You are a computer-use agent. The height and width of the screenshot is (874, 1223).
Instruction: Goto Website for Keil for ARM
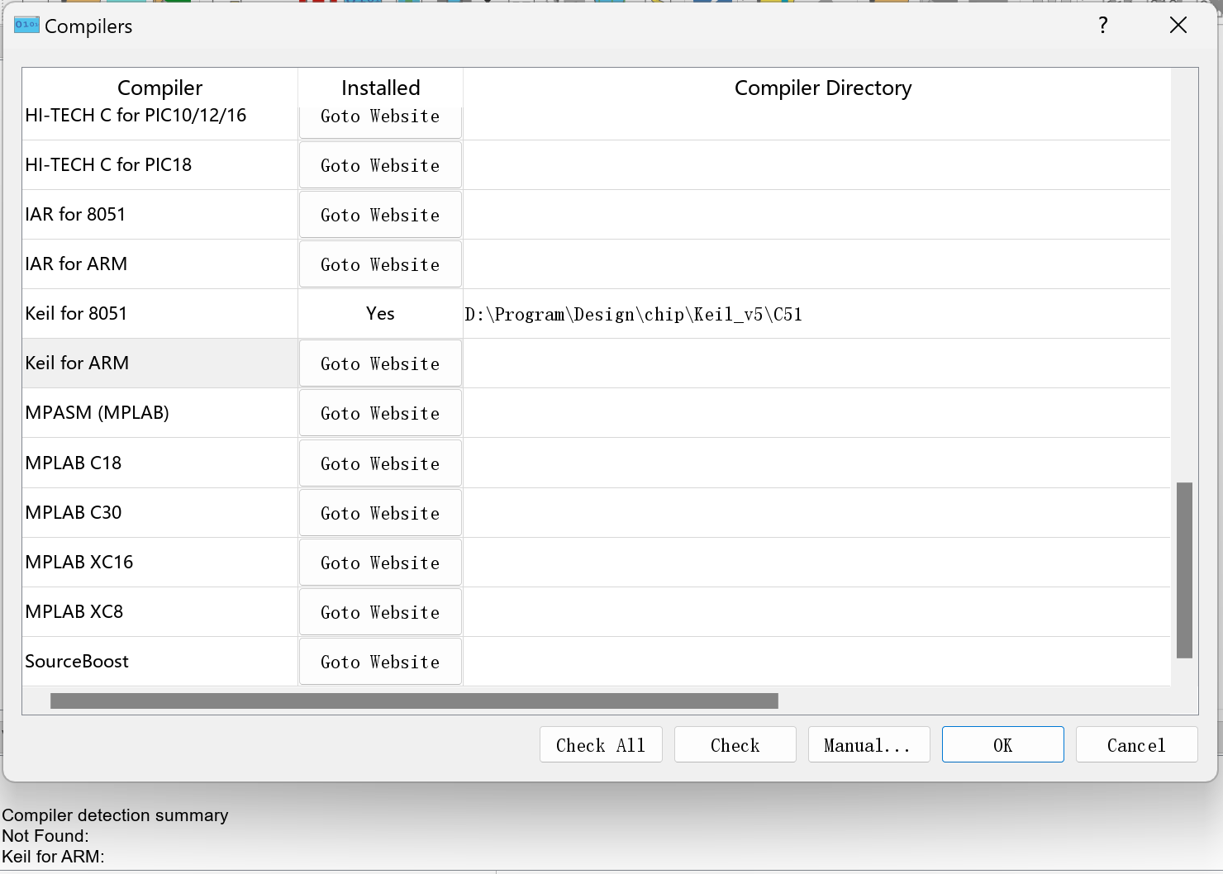pyautogui.click(x=380, y=363)
